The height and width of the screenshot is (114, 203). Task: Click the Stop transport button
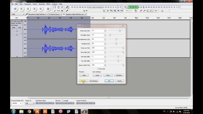point(28,9)
